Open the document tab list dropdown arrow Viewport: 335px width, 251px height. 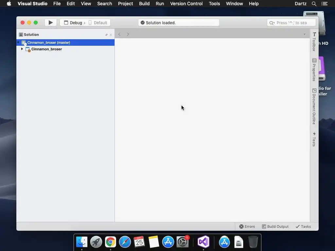(x=305, y=34)
